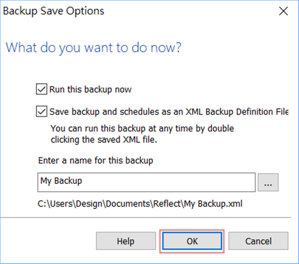Click the browse button with three dots
This screenshot has width=299, height=264.
268,182
